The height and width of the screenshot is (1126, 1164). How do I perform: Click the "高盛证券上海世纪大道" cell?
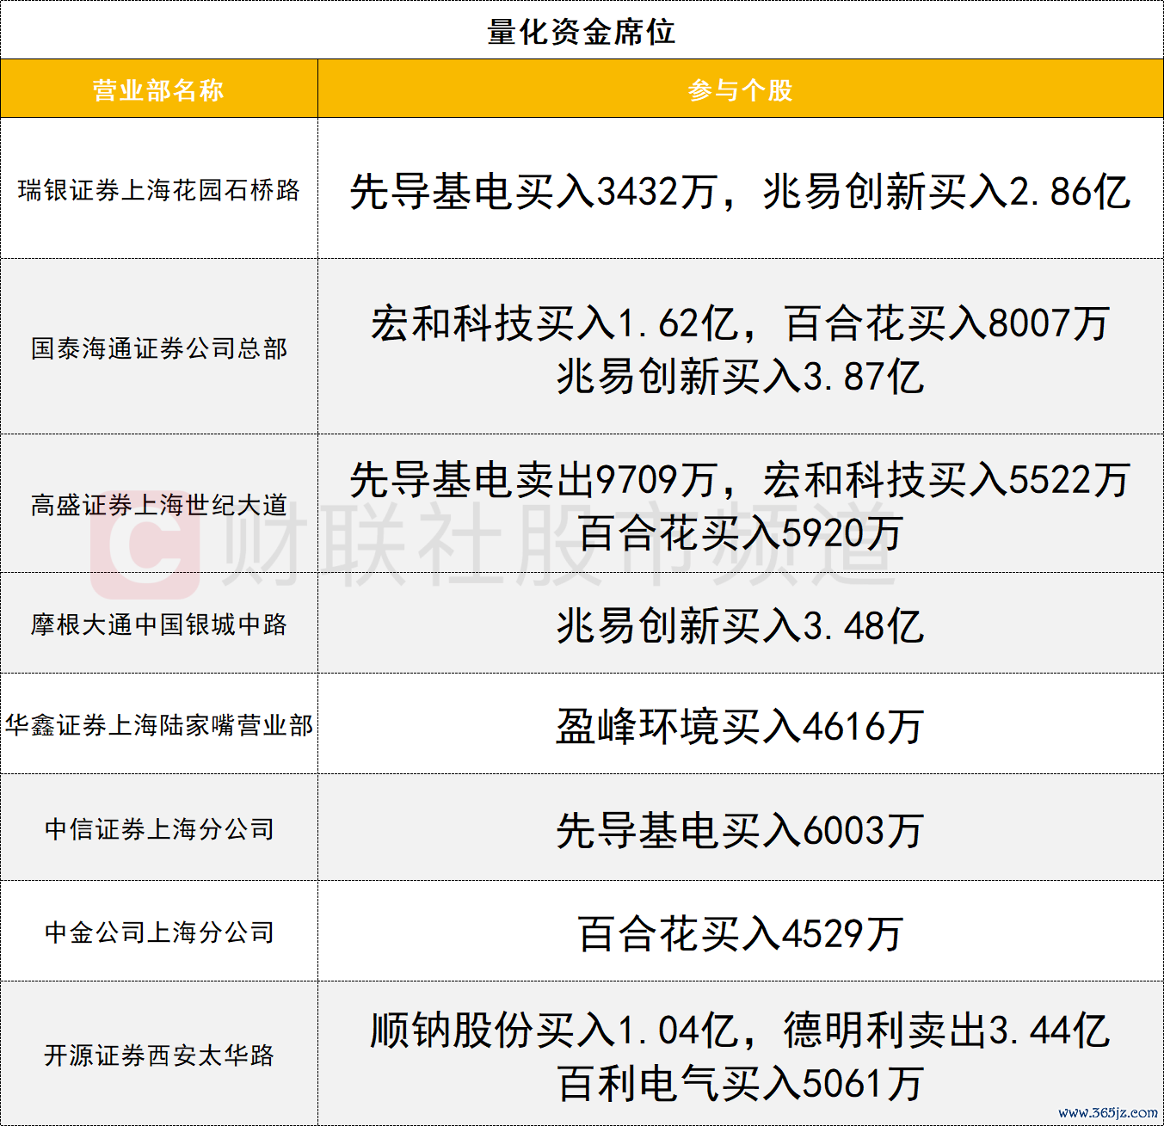159,504
